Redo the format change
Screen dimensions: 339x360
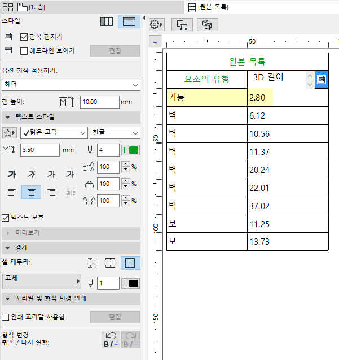pos(130,339)
